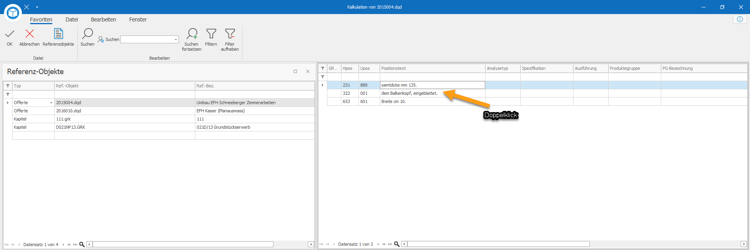Click filter row icon in Referenz-Objekte table
Viewport: 750px width, 250px height.
point(8,94)
